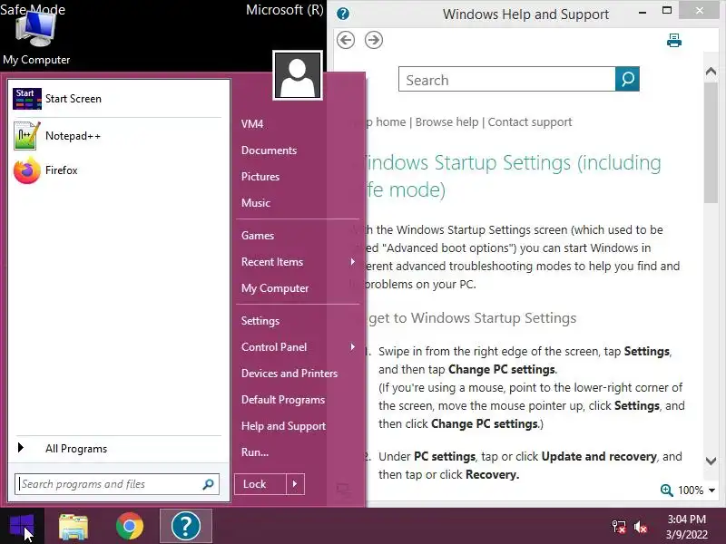Open Pictures from start menu
This screenshot has height=544, width=726.
pyautogui.click(x=260, y=177)
